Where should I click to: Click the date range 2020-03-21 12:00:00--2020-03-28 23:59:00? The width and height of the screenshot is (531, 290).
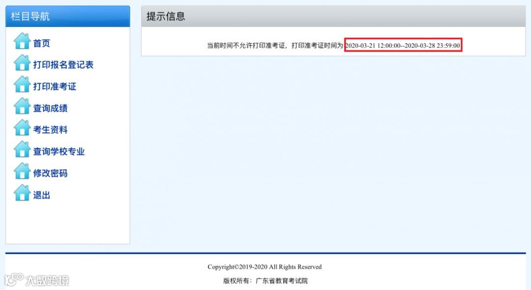(x=403, y=45)
